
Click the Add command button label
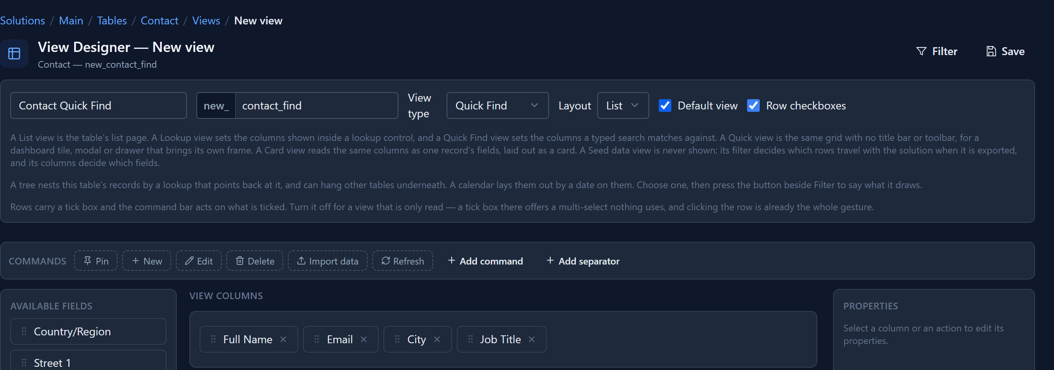coord(491,261)
